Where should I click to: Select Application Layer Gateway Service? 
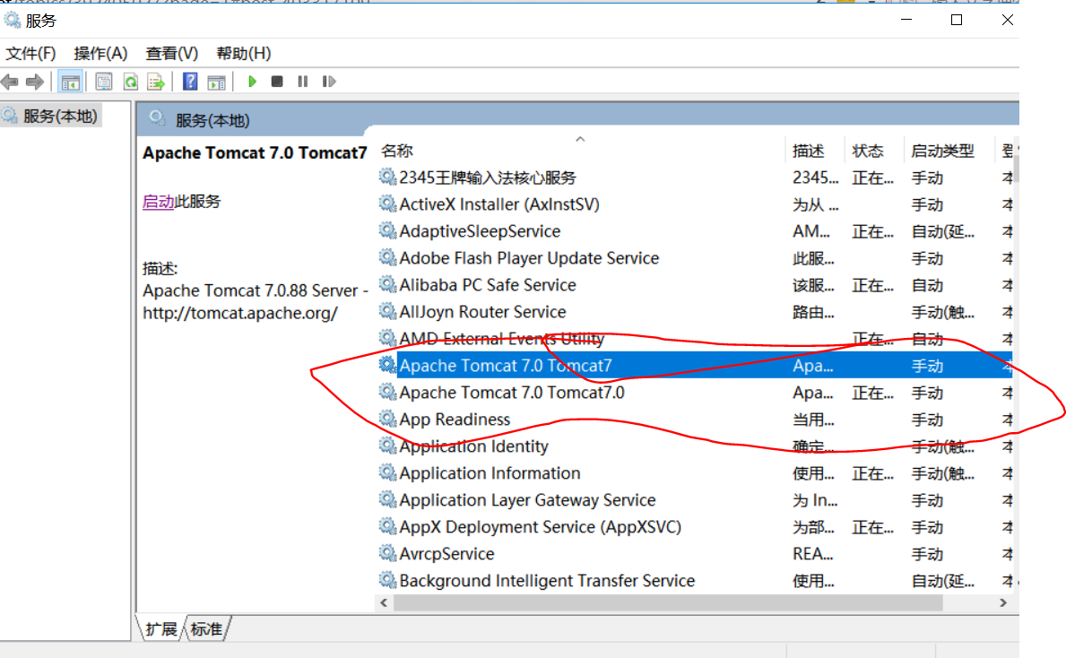pos(694,500)
